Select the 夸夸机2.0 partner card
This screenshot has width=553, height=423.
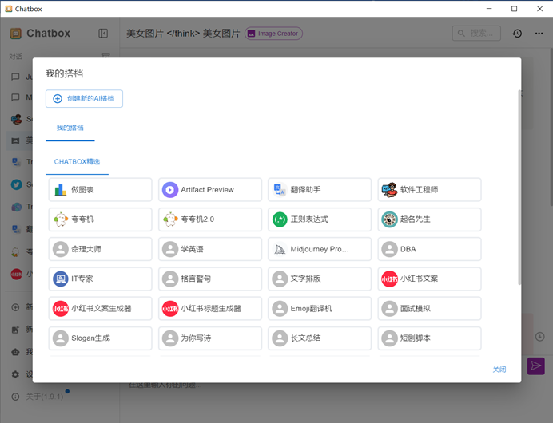(x=210, y=219)
